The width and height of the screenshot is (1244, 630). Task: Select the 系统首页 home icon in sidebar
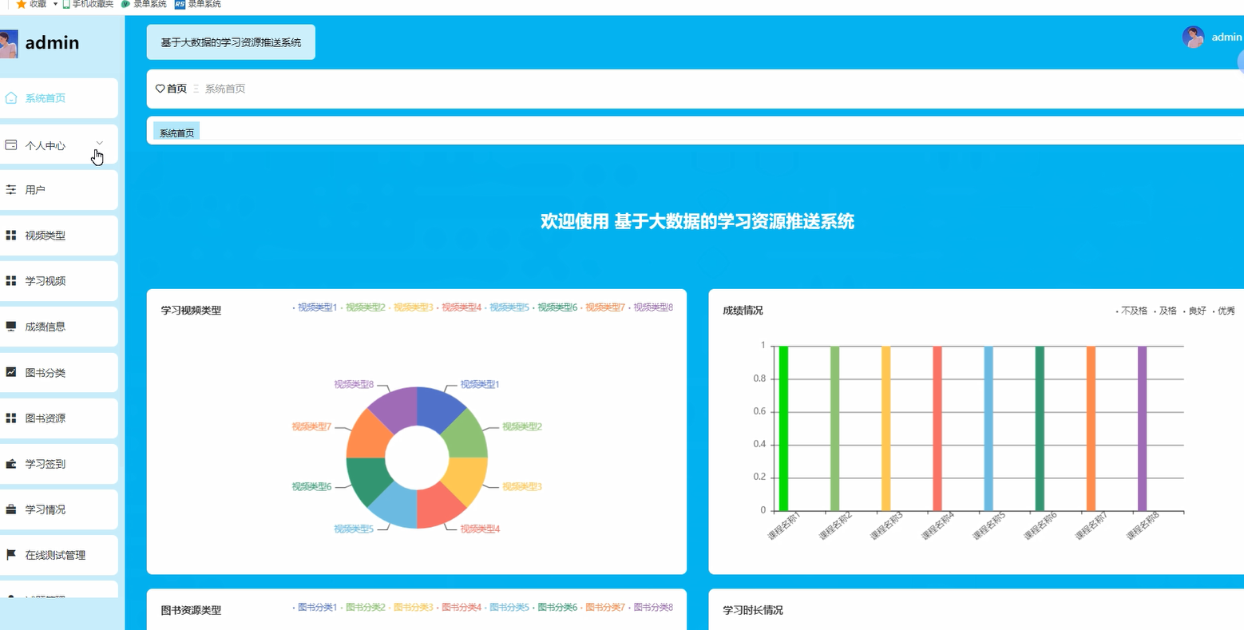tap(10, 97)
